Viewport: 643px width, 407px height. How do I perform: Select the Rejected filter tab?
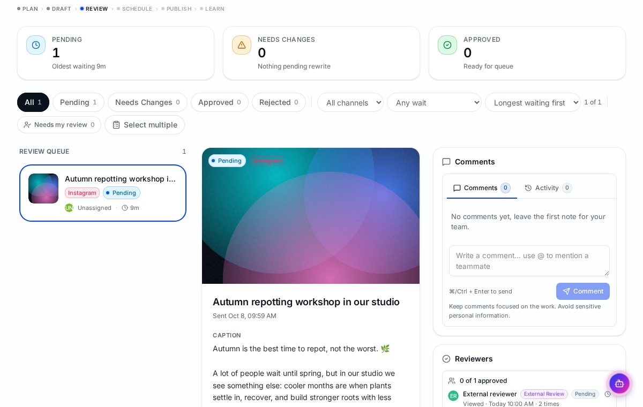point(279,102)
